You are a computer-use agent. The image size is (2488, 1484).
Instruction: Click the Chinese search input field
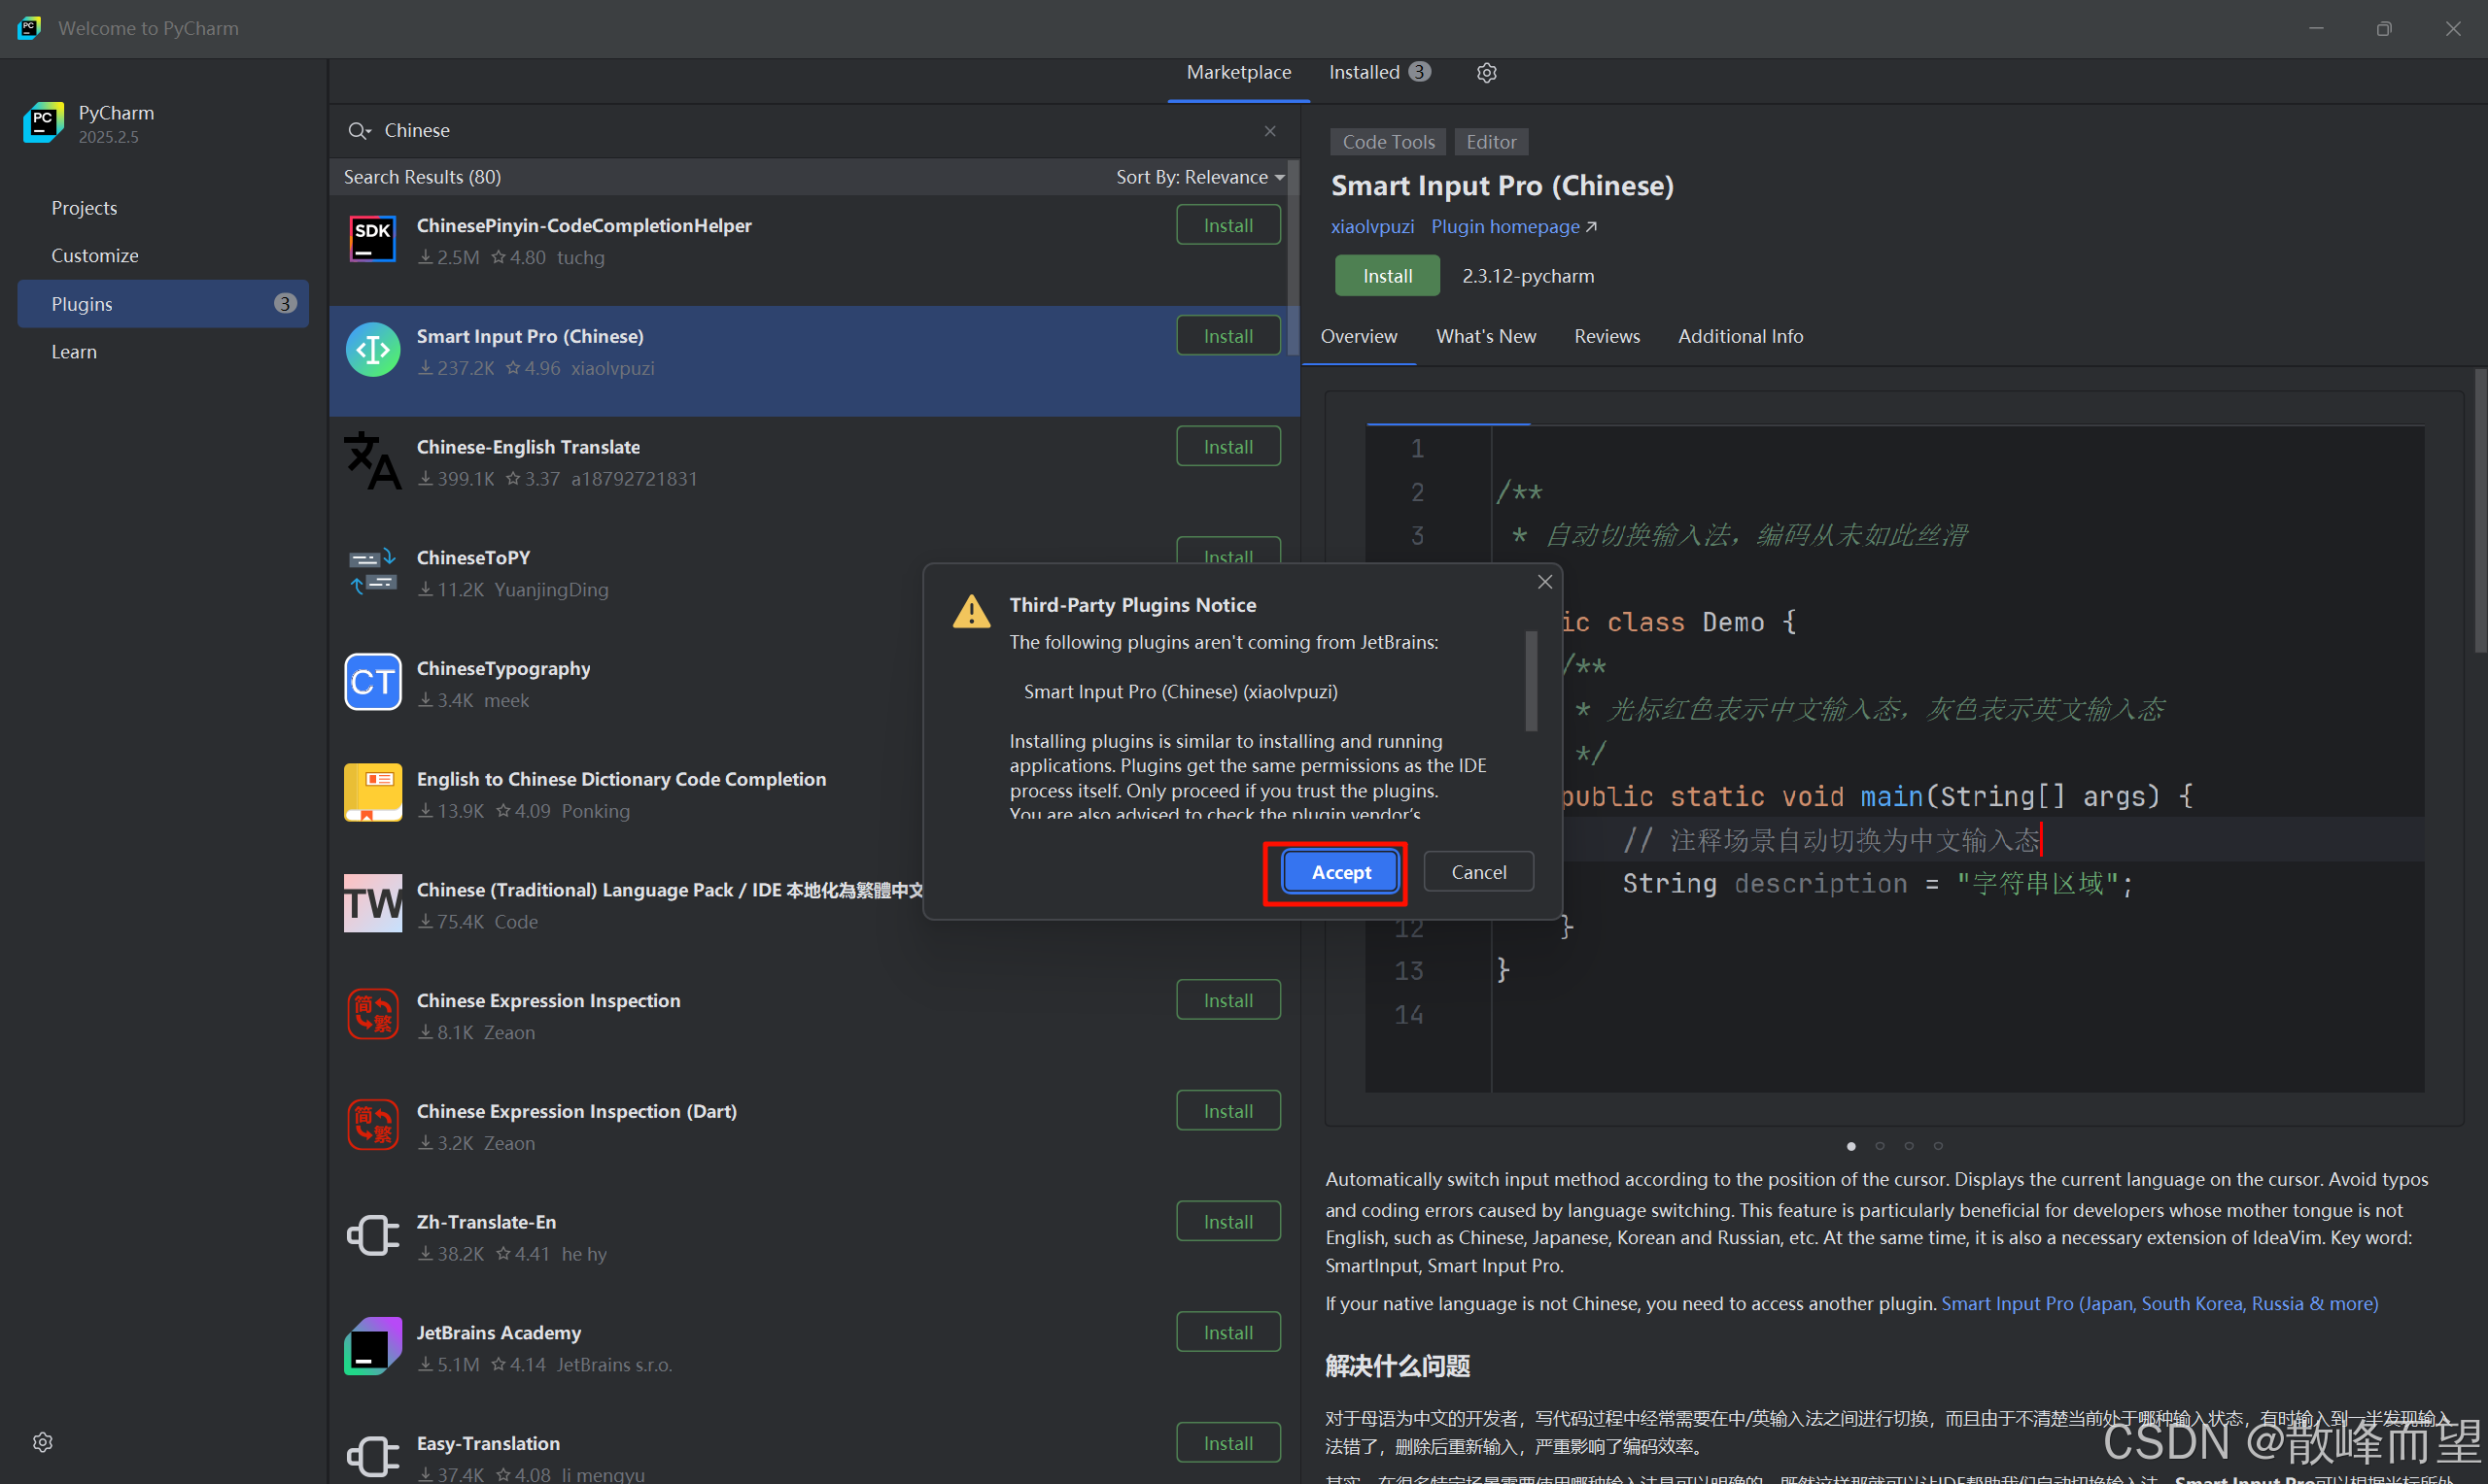point(800,131)
